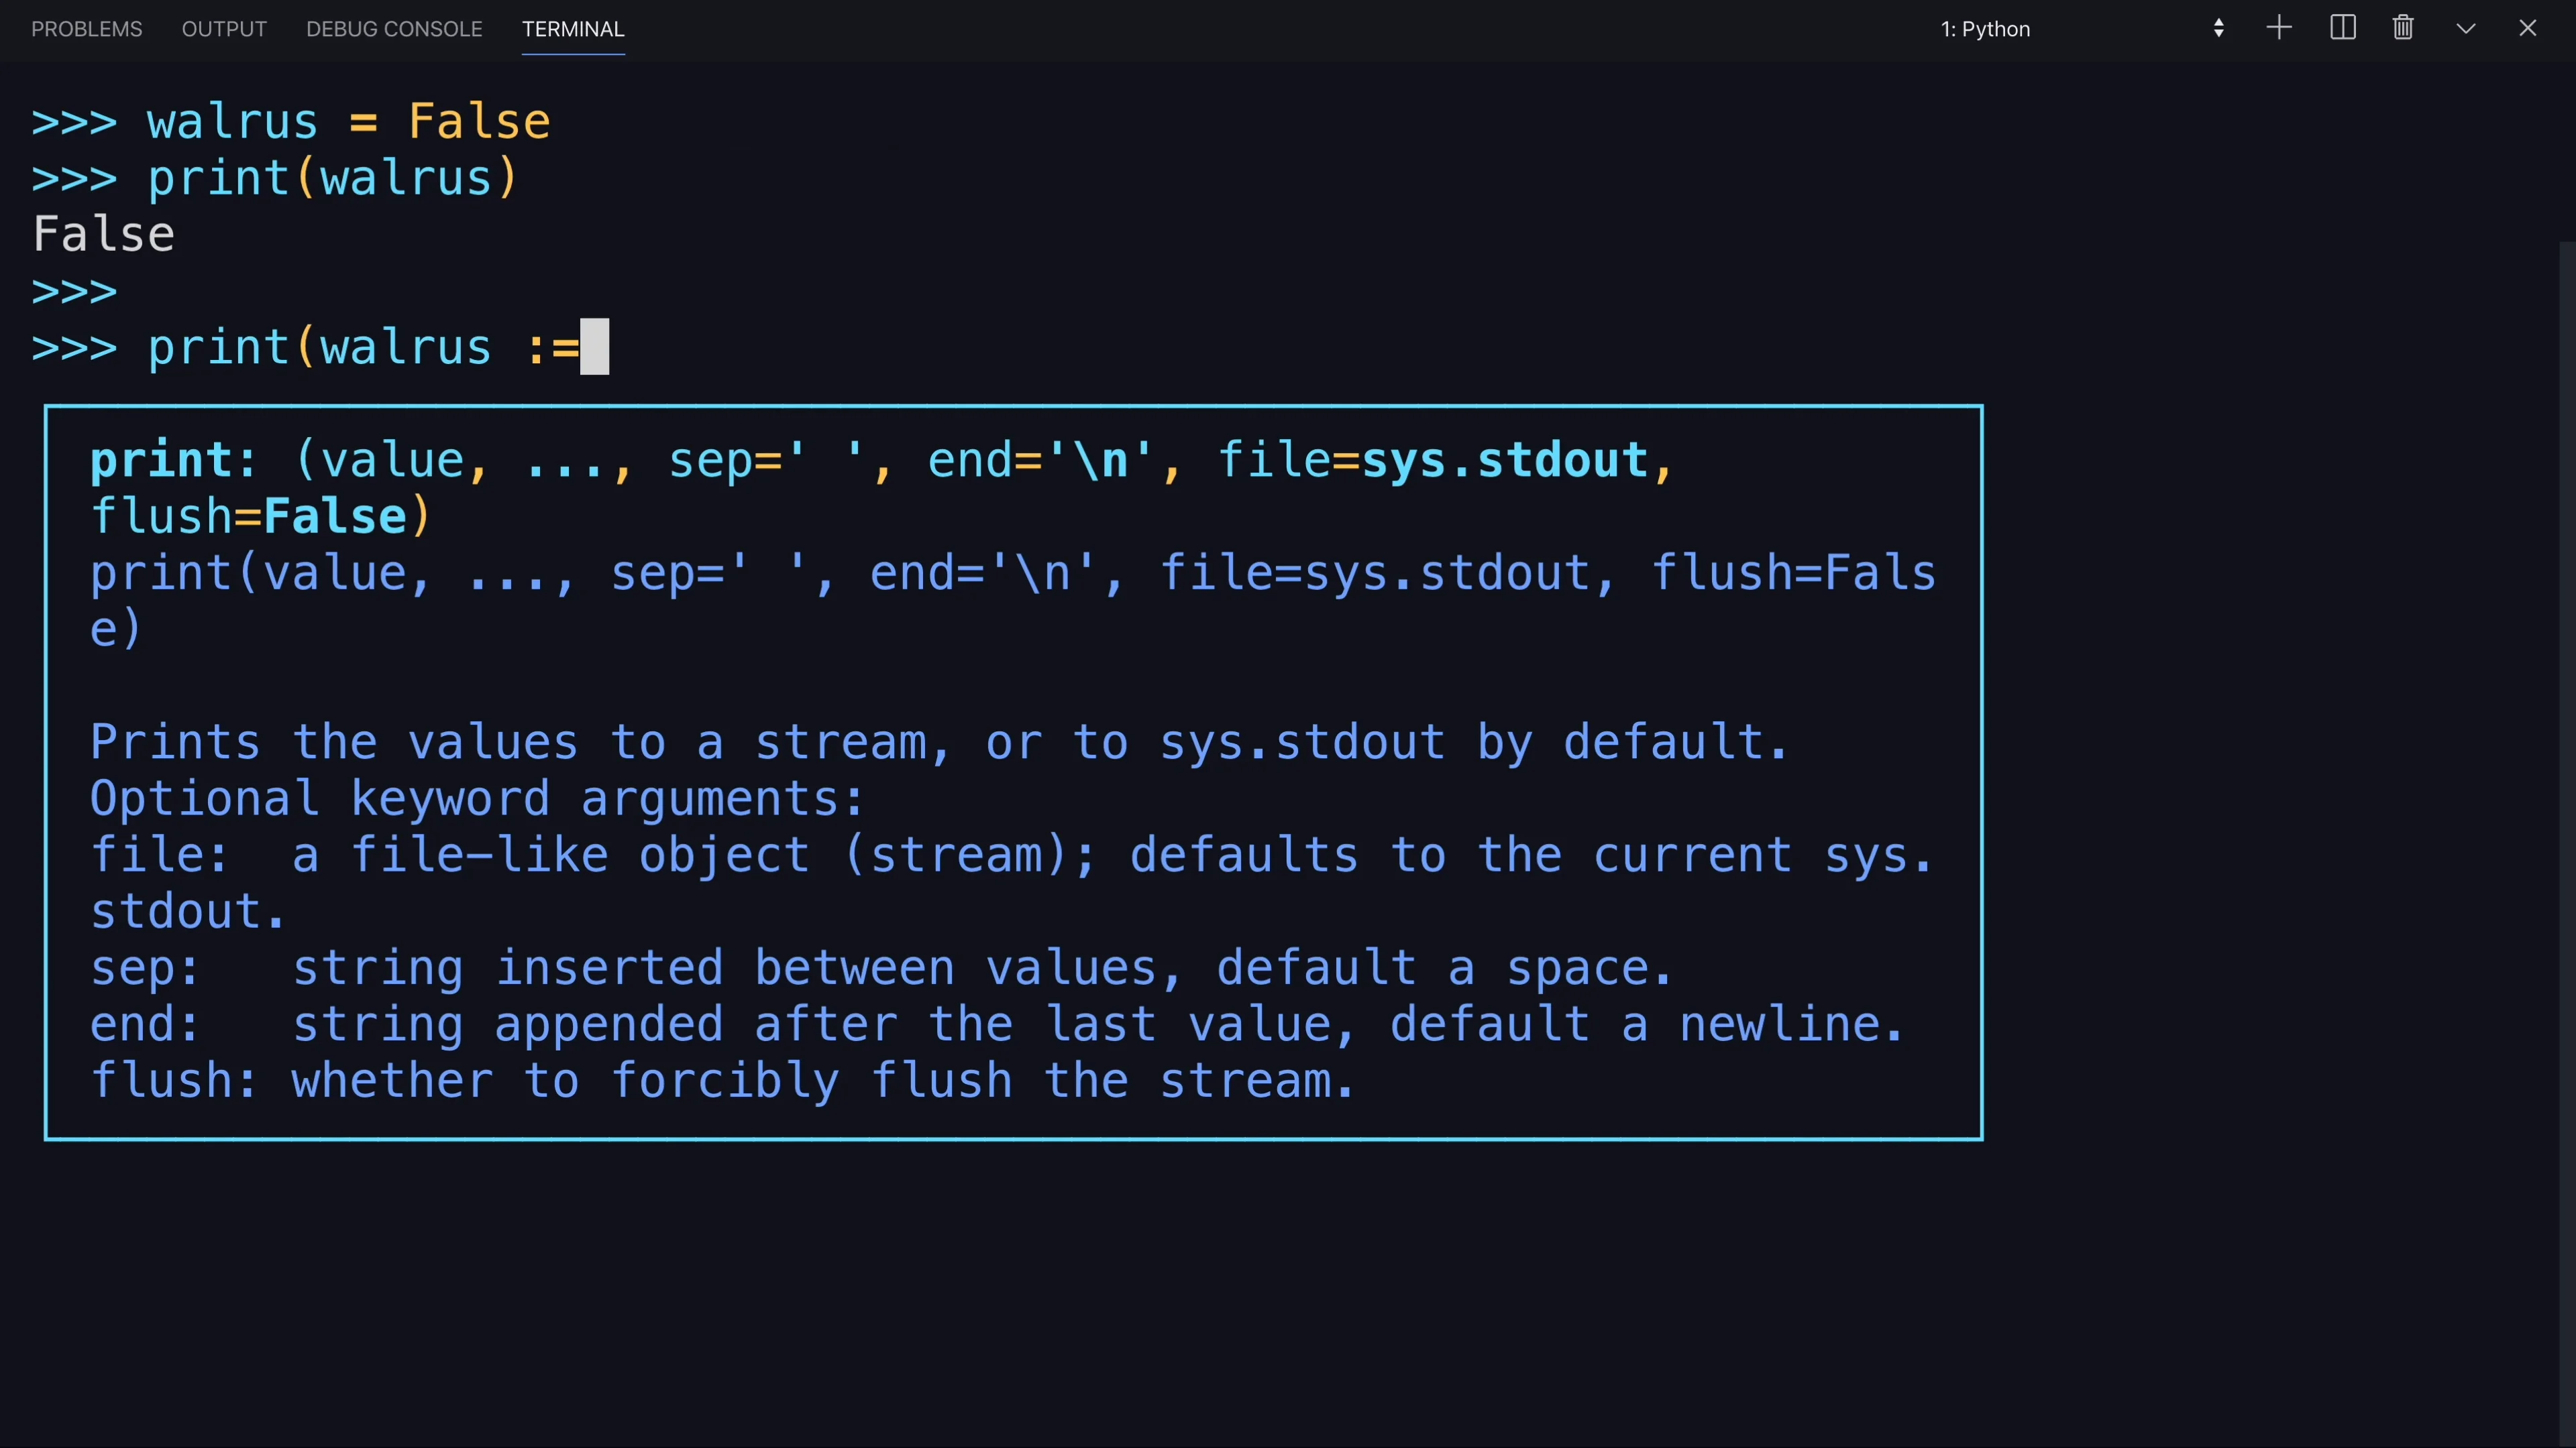Kill terminal using trash icon

click(x=2403, y=28)
